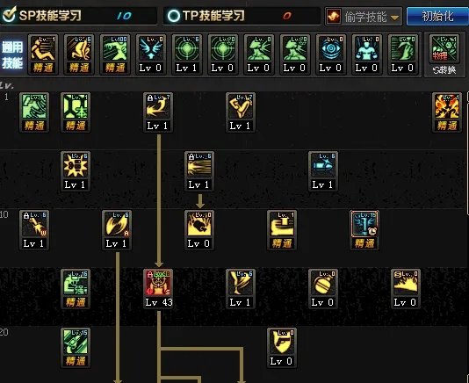
Task: Enable the SP技能学习 checkbox
Action: 9,15
